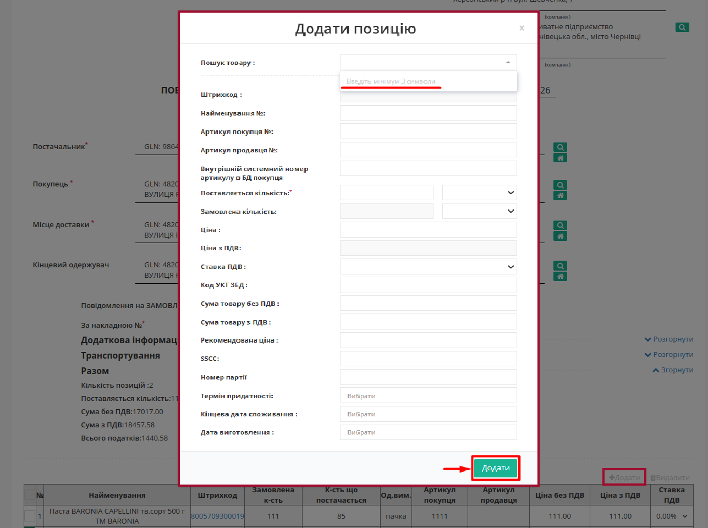Click the green company search icon at top right

pos(682,28)
